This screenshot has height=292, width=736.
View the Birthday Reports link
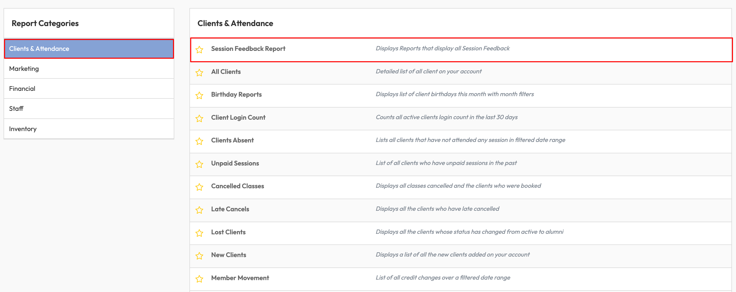[x=236, y=95]
